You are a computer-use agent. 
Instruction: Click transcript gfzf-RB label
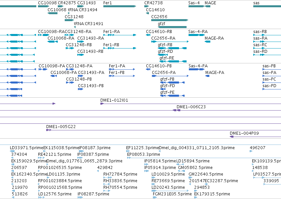coord(165,45)
